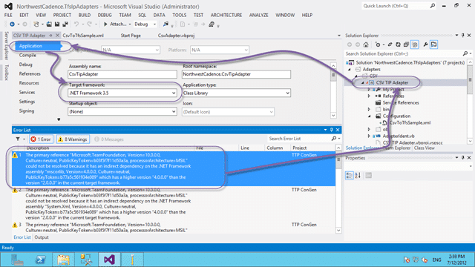
Task: Click Pending Changes Filter icon in Solution Explorer
Action: tap(378, 44)
